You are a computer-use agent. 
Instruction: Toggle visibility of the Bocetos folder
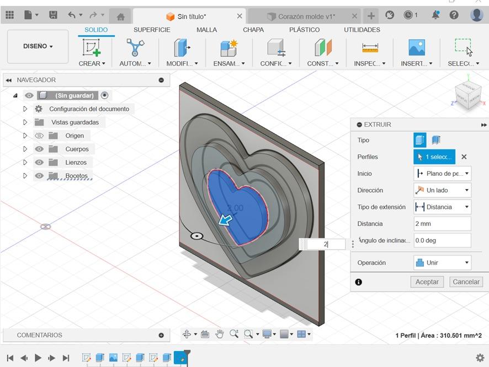39,176
